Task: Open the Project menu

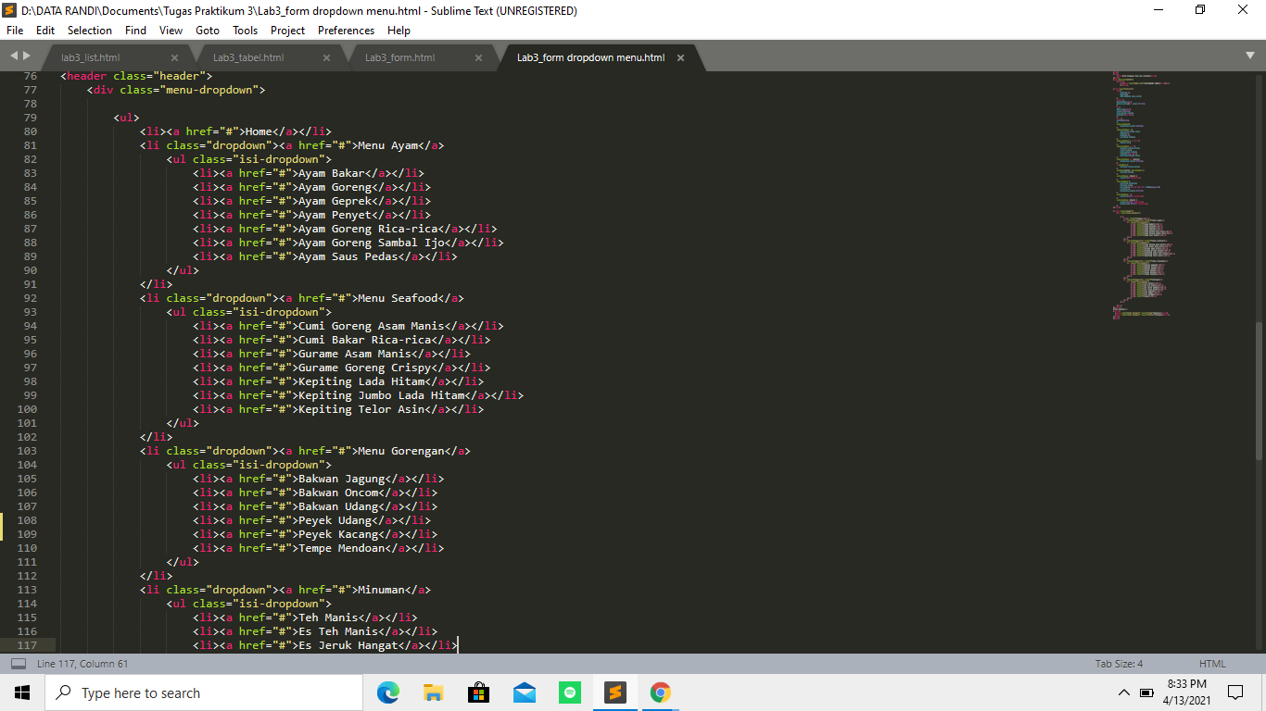Action: 288,31
